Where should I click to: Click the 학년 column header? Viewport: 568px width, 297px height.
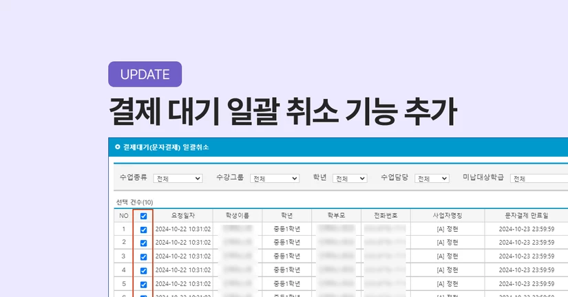[x=286, y=216]
